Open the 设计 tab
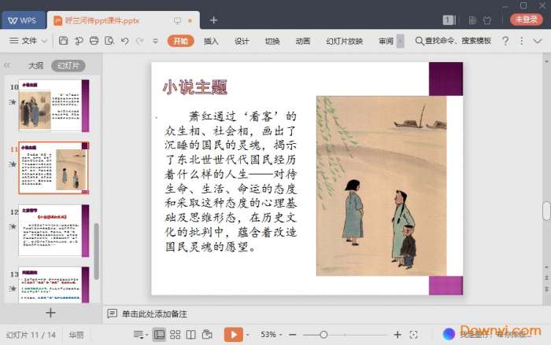This screenshot has height=345, width=551. pos(242,41)
